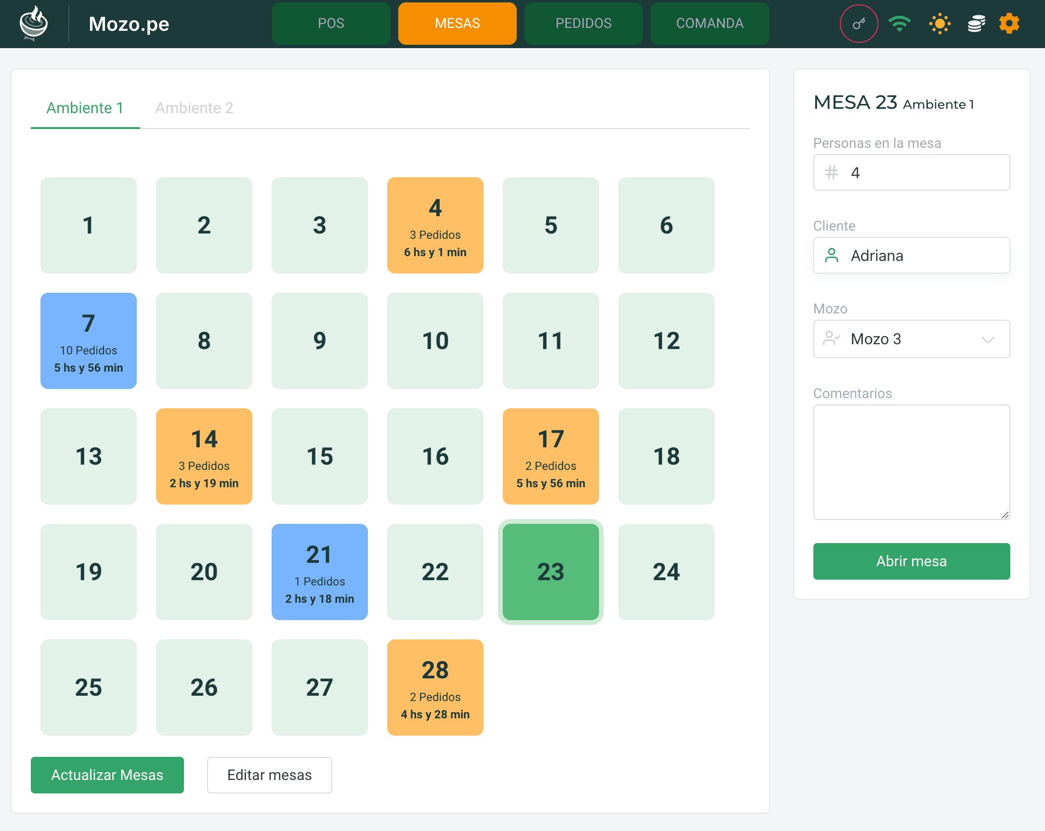
Task: Open the POS section
Action: click(330, 23)
